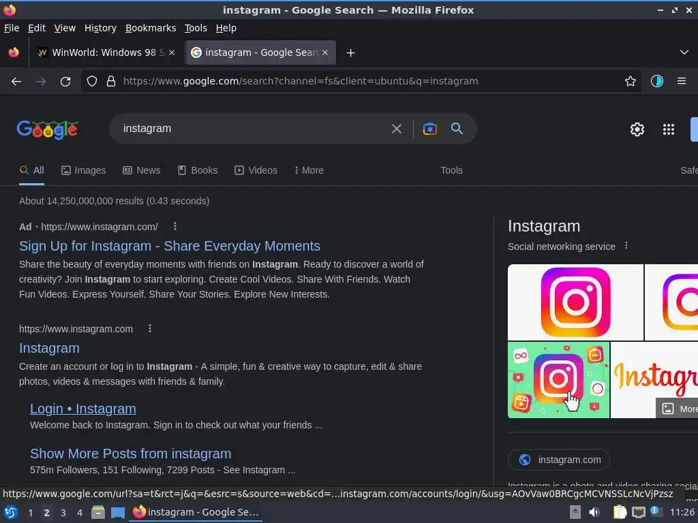Switch to the WinWorld: Windows 98 tab
The width and height of the screenshot is (698, 523).
pos(106,52)
